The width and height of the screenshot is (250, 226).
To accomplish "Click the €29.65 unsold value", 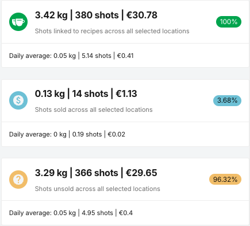I will pyautogui.click(x=141, y=173).
